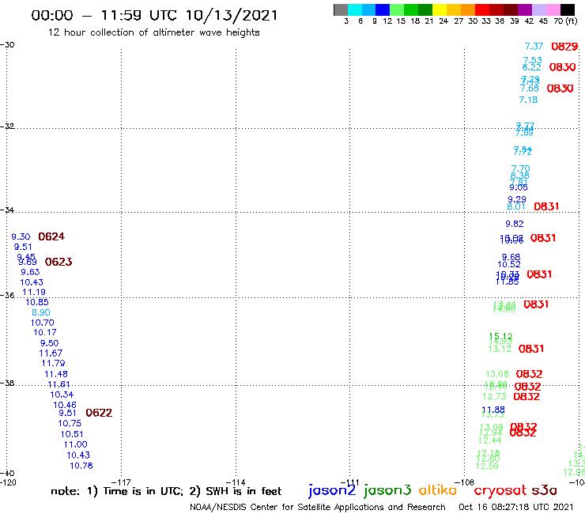Click the 11.67 wave height value
This screenshot has height=514, width=585.
click(51, 353)
